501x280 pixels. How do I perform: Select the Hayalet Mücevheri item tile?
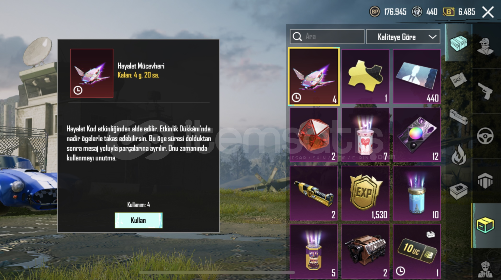pyautogui.click(x=314, y=76)
